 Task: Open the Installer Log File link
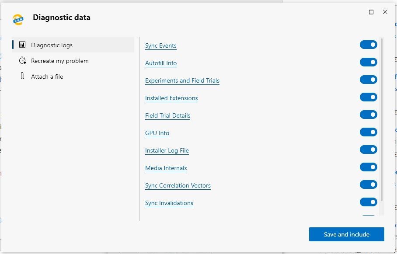(167, 151)
